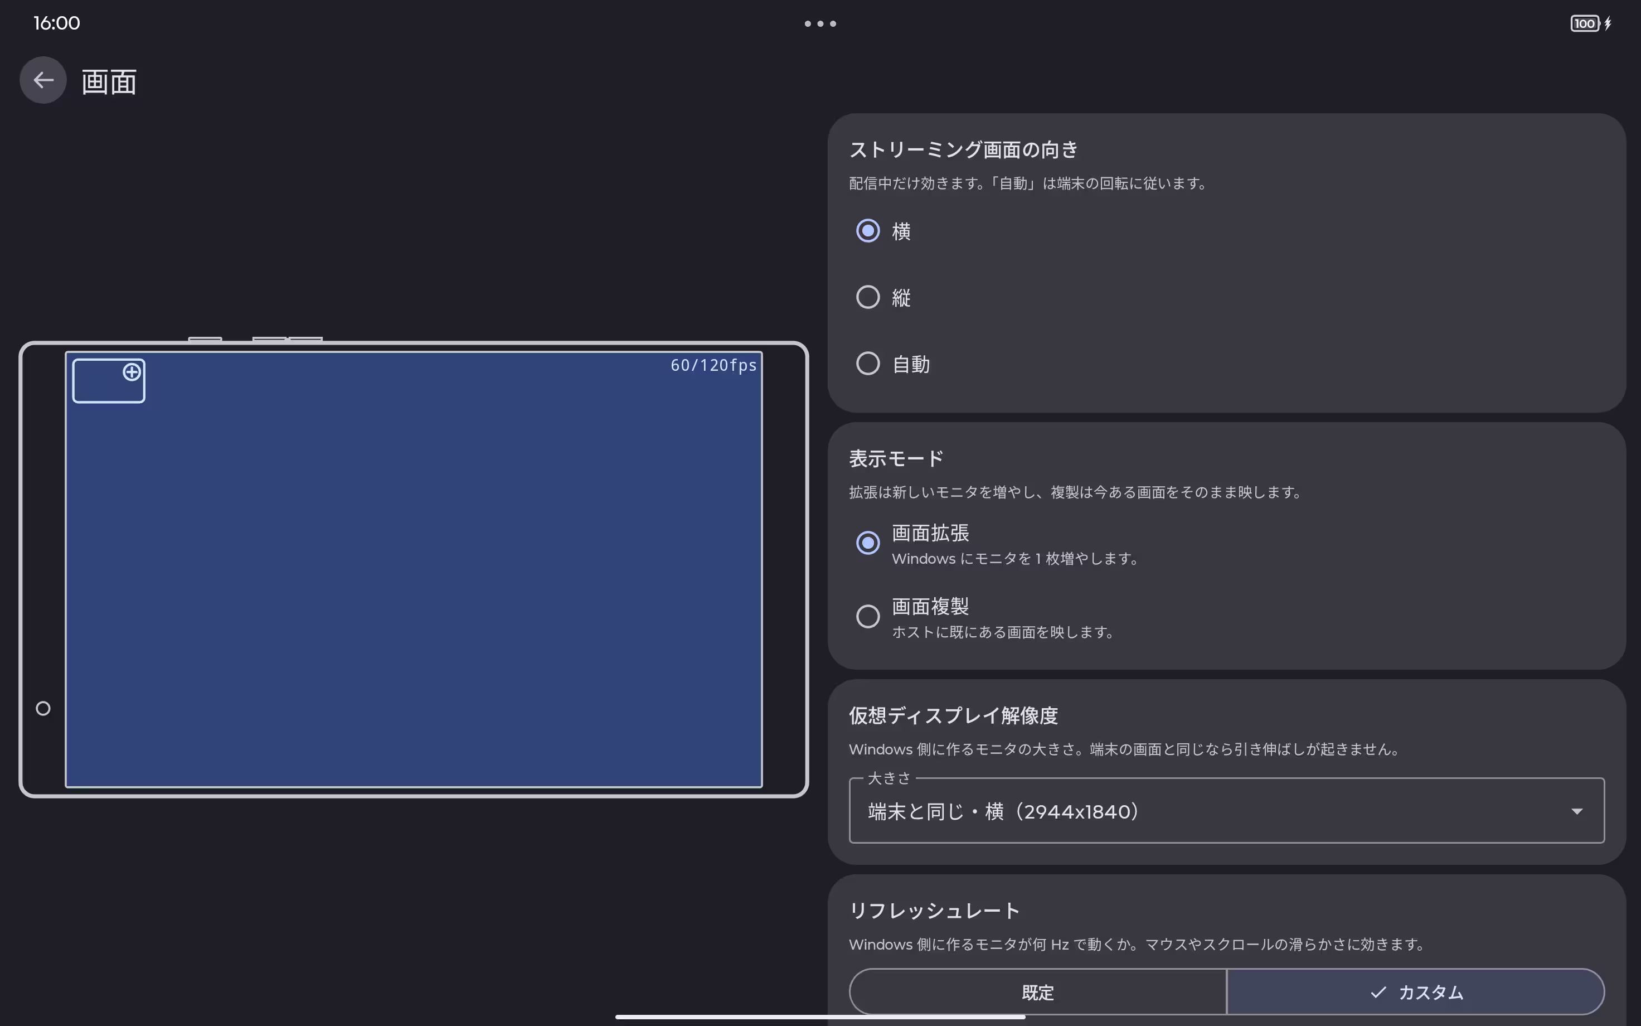Tap the 仮想ディスプレイ解像度 heading
This screenshot has width=1641, height=1026.
(x=953, y=715)
